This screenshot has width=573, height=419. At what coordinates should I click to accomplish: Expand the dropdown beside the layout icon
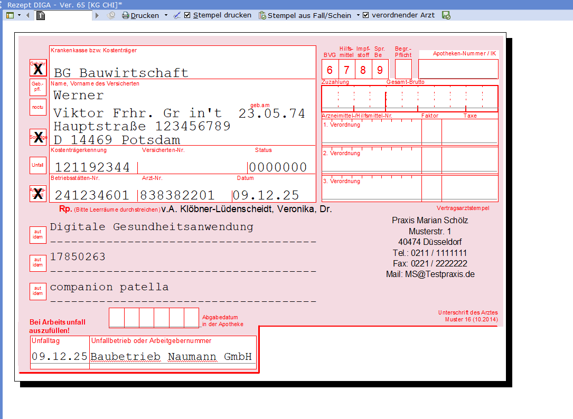pos(19,15)
